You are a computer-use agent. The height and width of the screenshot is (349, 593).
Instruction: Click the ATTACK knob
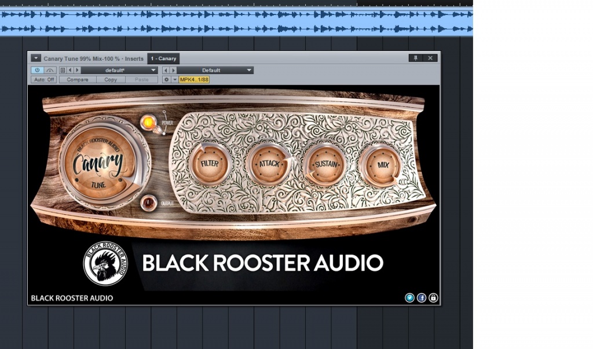click(269, 164)
